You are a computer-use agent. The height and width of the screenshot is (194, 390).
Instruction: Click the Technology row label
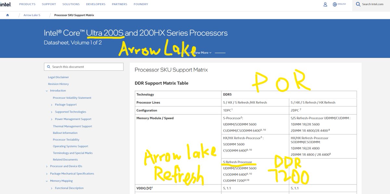[x=145, y=95]
